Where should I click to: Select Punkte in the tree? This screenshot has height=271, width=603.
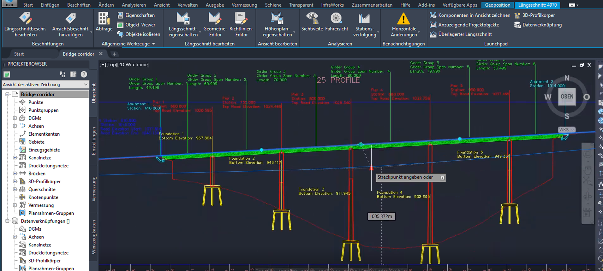click(36, 102)
